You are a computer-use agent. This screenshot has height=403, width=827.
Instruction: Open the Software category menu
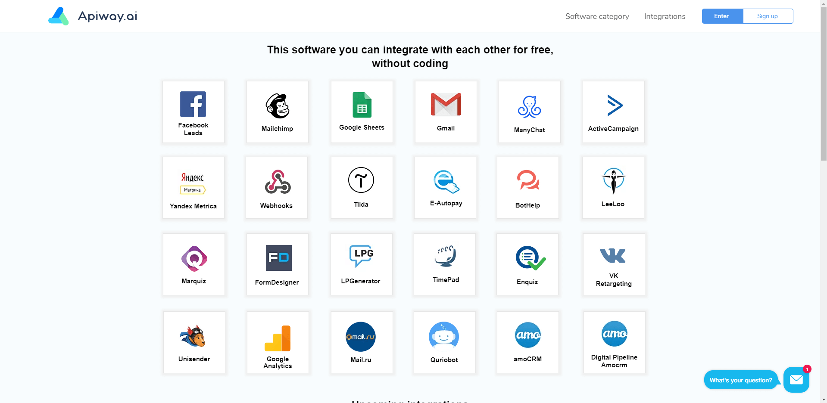pos(597,16)
